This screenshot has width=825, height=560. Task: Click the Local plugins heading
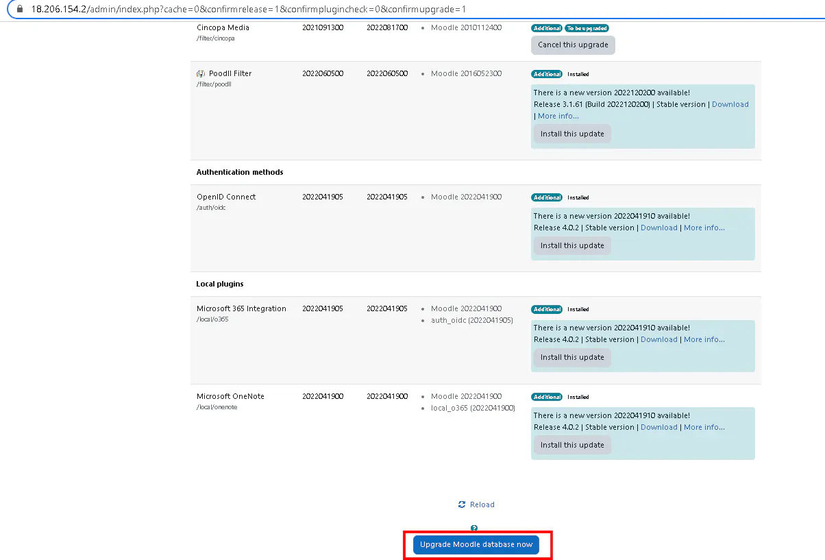(220, 284)
